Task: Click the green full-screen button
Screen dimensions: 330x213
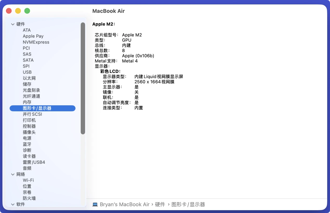Action: tap(27, 11)
